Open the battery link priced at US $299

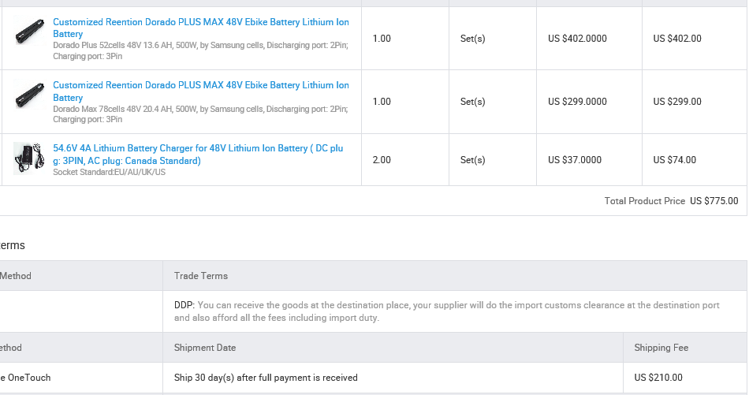pyautogui.click(x=200, y=85)
